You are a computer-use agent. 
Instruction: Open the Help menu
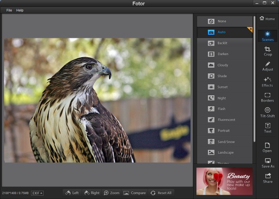coord(20,10)
